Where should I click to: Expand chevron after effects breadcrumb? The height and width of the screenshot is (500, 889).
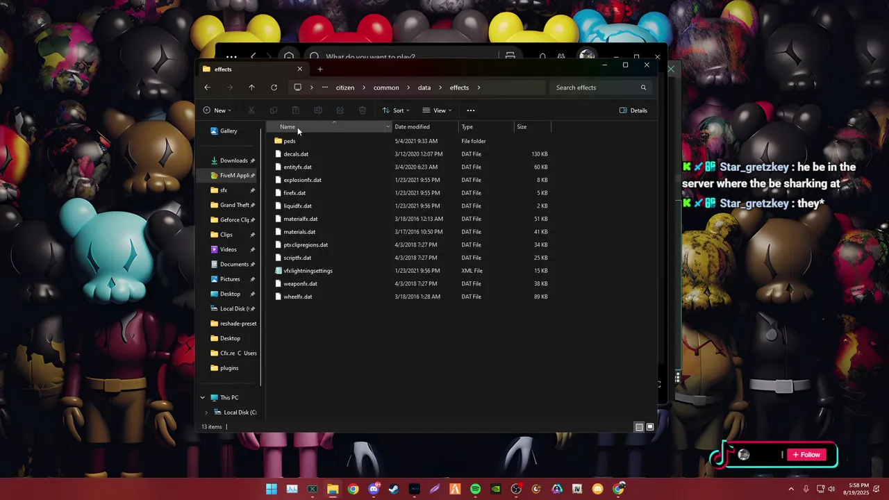click(x=479, y=87)
